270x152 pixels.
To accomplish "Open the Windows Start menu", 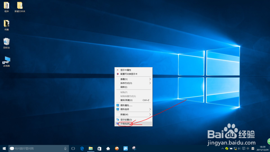I will point(4,148).
